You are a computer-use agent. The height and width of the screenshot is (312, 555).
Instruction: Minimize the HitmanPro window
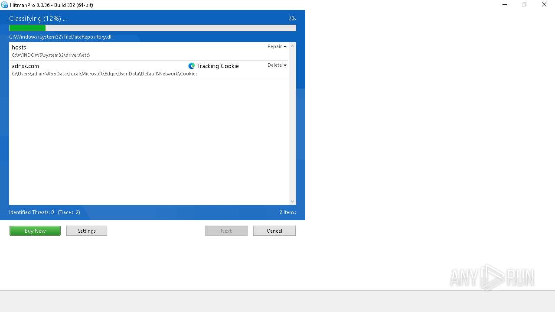pyautogui.click(x=505, y=5)
